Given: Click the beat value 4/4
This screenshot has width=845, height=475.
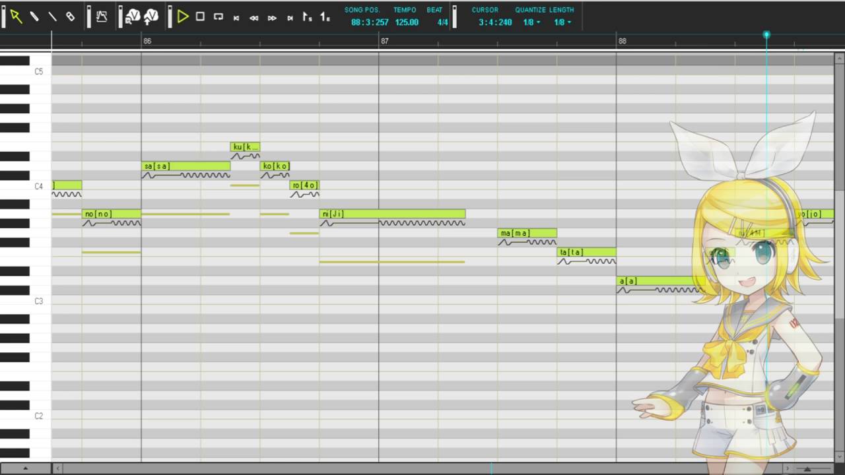Looking at the screenshot, I should [x=442, y=22].
